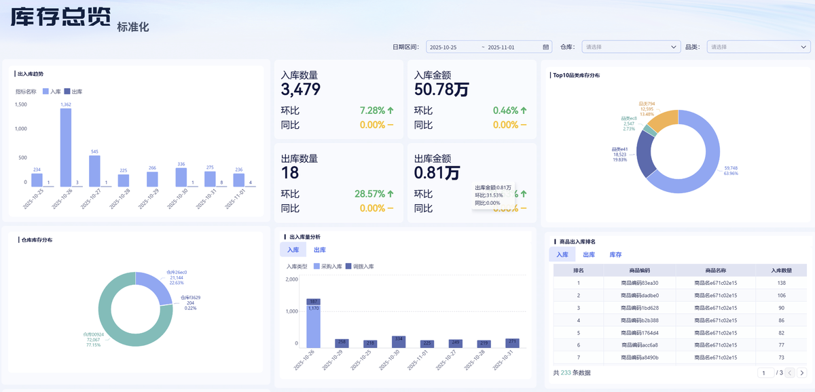Click the 334 bar for 2025-10-30
Image resolution: width=815 pixels, height=392 pixels.
click(x=399, y=342)
